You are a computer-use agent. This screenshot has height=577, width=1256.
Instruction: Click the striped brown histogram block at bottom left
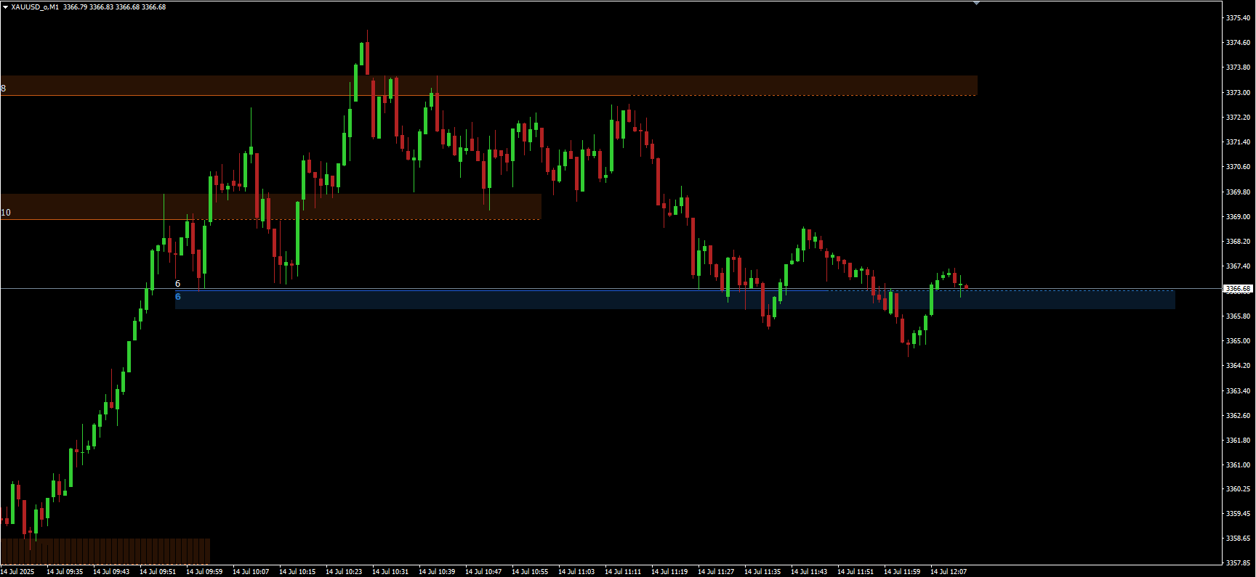[x=105, y=551]
